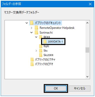Click the パブリックのドキュメント folder icon

pos(32,23)
